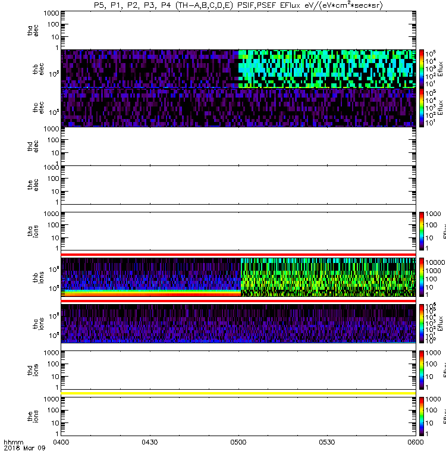The height and width of the screenshot is (476, 446).
Task: Click the Eflux label beside thc elec color bar
Action: (x=441, y=108)
